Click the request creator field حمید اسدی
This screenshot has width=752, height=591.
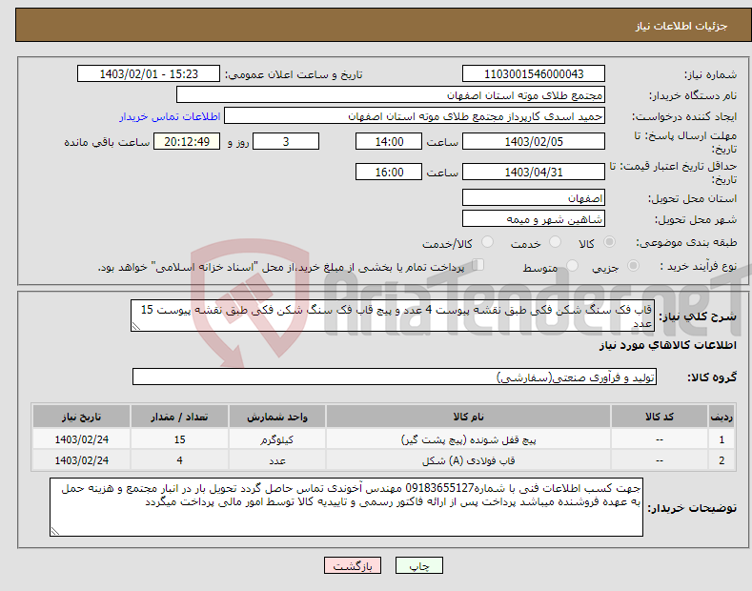click(x=415, y=116)
